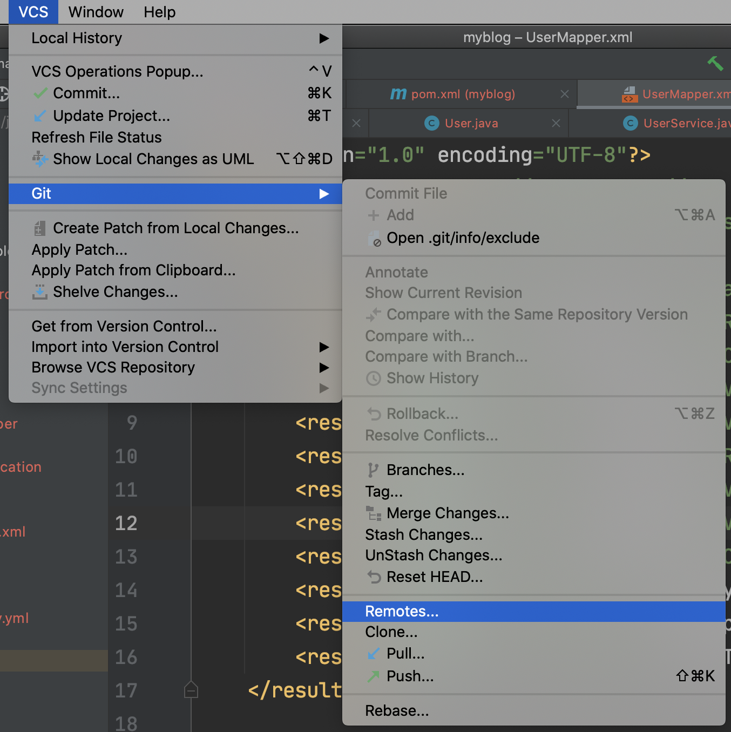Select Get from Version Control...
This screenshot has width=731, height=732.
pyautogui.click(x=175, y=327)
